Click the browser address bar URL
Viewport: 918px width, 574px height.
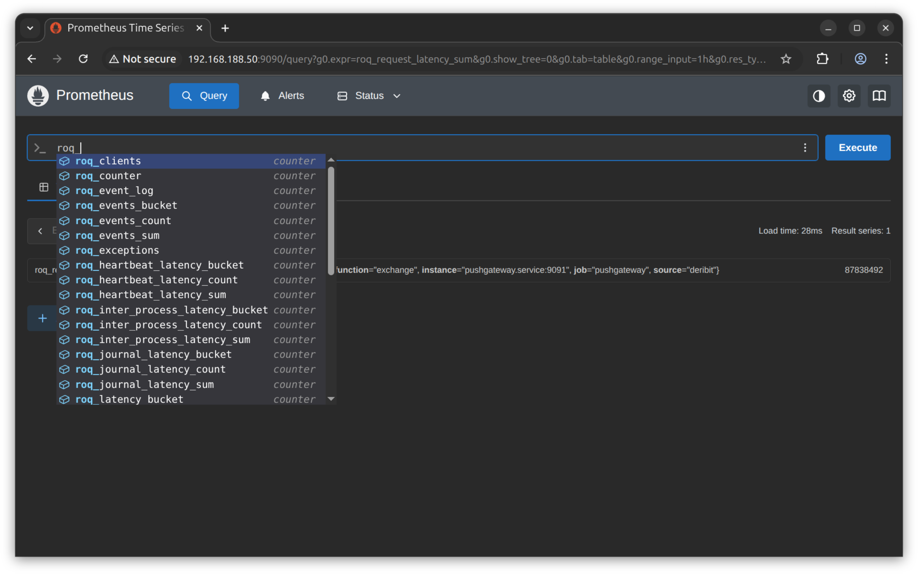tap(477, 59)
